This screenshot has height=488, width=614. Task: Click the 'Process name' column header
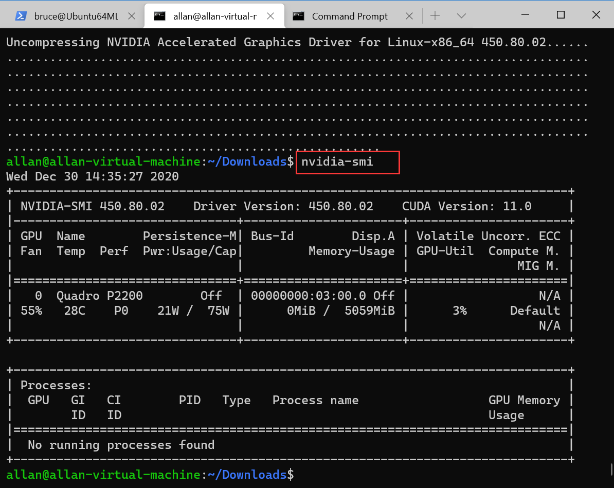click(x=316, y=400)
